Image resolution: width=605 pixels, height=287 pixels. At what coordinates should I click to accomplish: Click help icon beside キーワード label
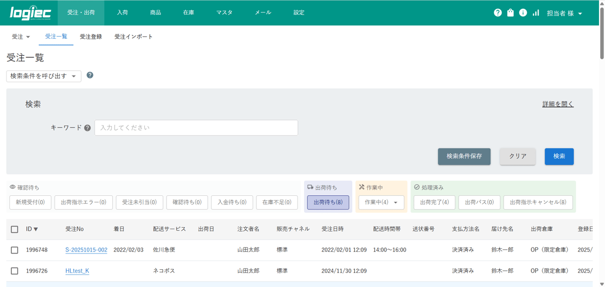pos(88,128)
